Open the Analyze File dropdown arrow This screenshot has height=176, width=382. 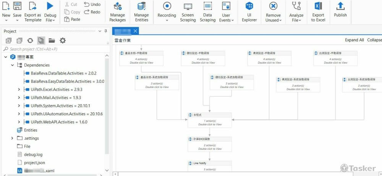coord(299,21)
